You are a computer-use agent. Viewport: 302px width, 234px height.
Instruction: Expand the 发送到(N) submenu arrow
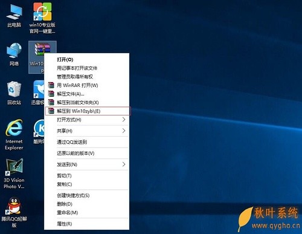[124, 164]
